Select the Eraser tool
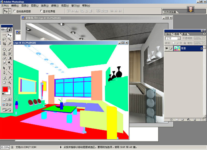The image size is (207, 150). [x=4, y=58]
